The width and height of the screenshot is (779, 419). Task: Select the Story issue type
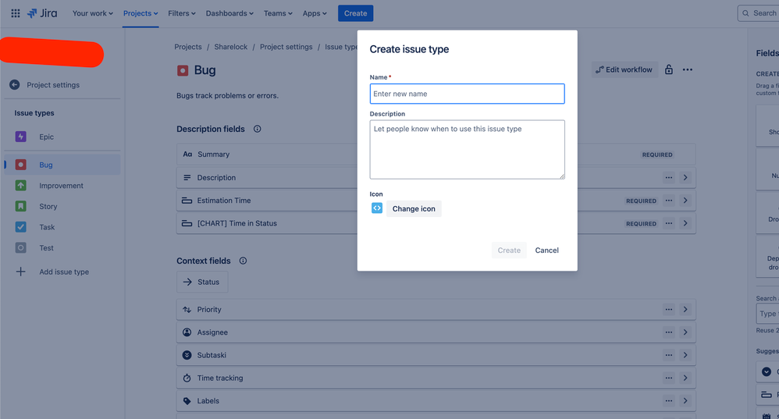62,207
